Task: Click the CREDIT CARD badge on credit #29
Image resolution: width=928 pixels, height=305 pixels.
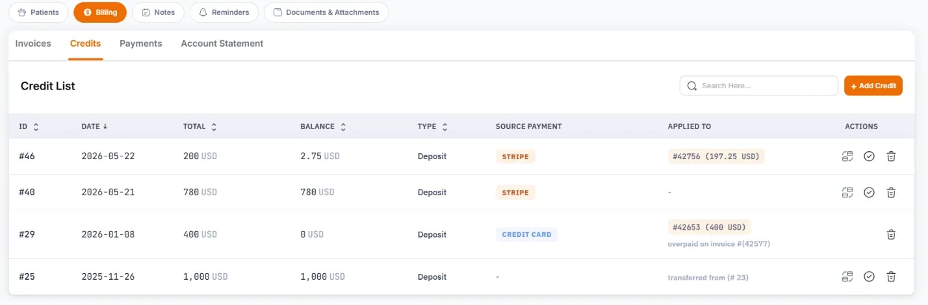Action: pos(526,234)
